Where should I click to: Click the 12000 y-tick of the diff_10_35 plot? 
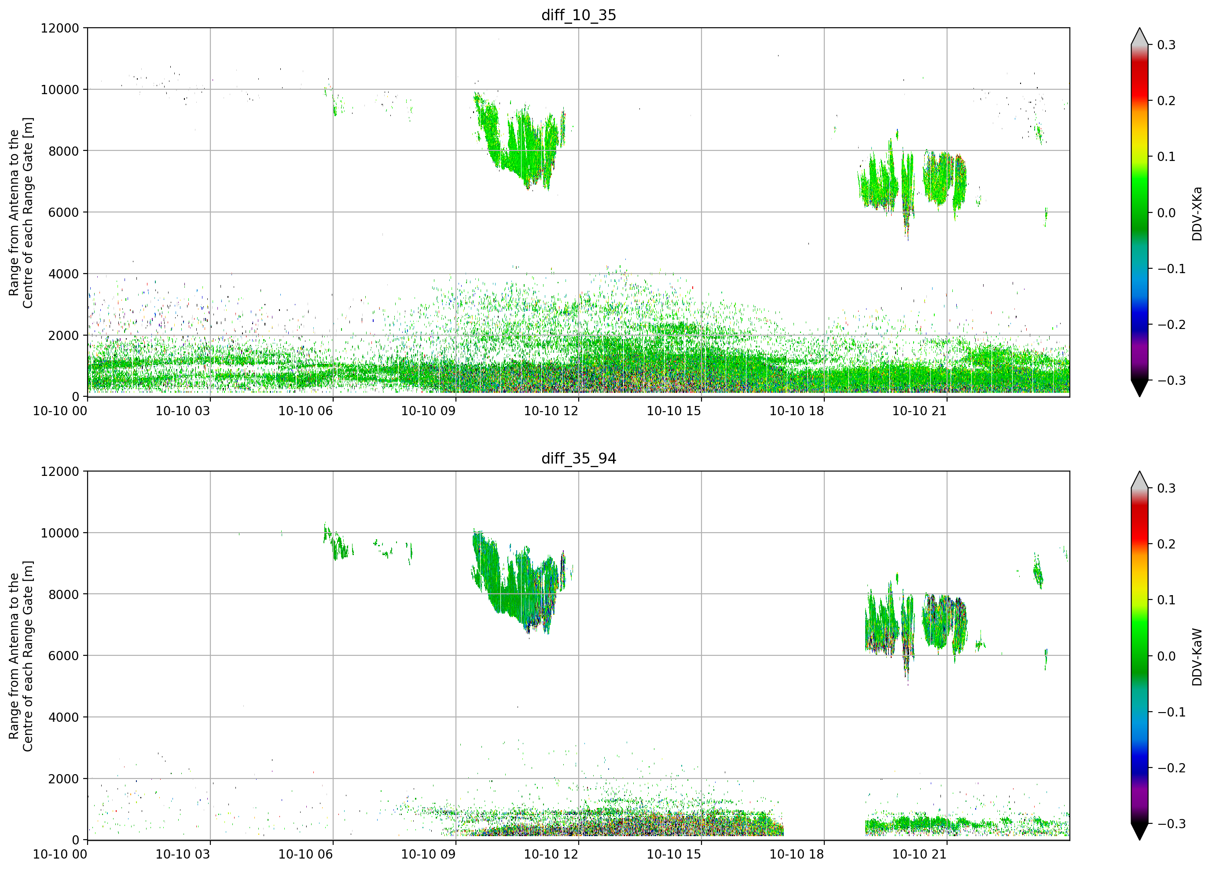60,28
